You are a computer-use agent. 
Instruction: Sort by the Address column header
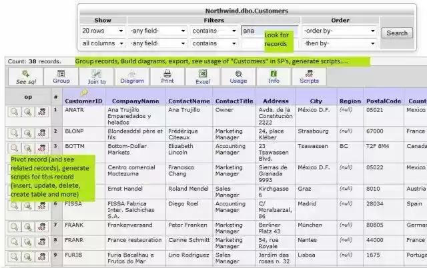pos(276,101)
